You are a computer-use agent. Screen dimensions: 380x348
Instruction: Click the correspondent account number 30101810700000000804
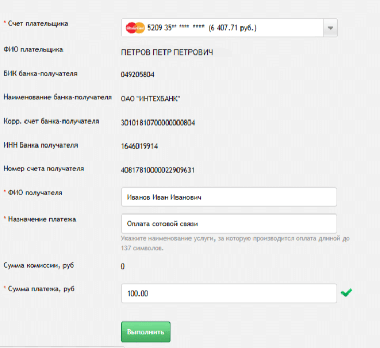click(x=158, y=122)
